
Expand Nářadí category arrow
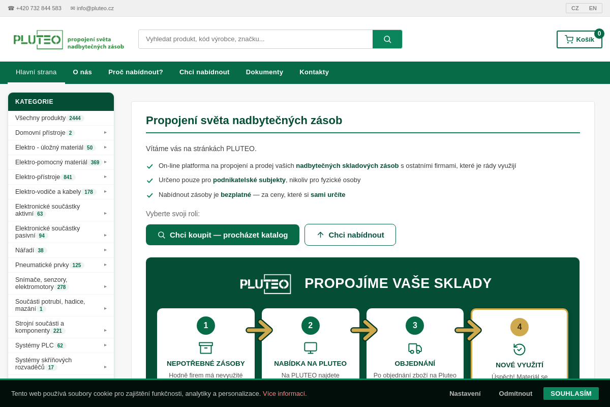tap(106, 250)
